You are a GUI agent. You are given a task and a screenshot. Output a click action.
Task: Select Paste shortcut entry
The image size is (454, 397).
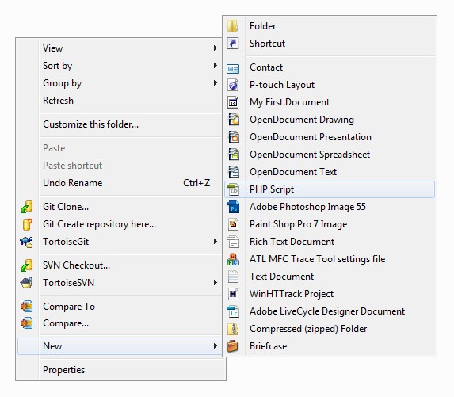pyautogui.click(x=120, y=166)
